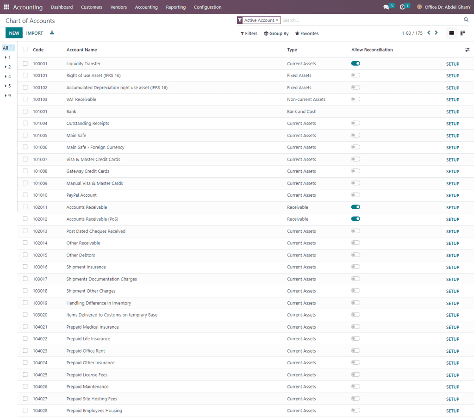Open the Reporting menu

point(175,7)
